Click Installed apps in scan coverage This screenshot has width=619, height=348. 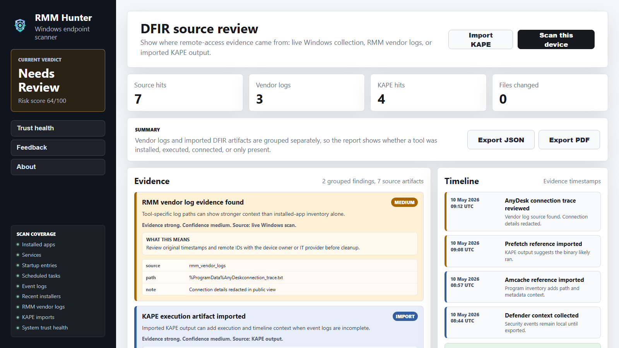38,244
